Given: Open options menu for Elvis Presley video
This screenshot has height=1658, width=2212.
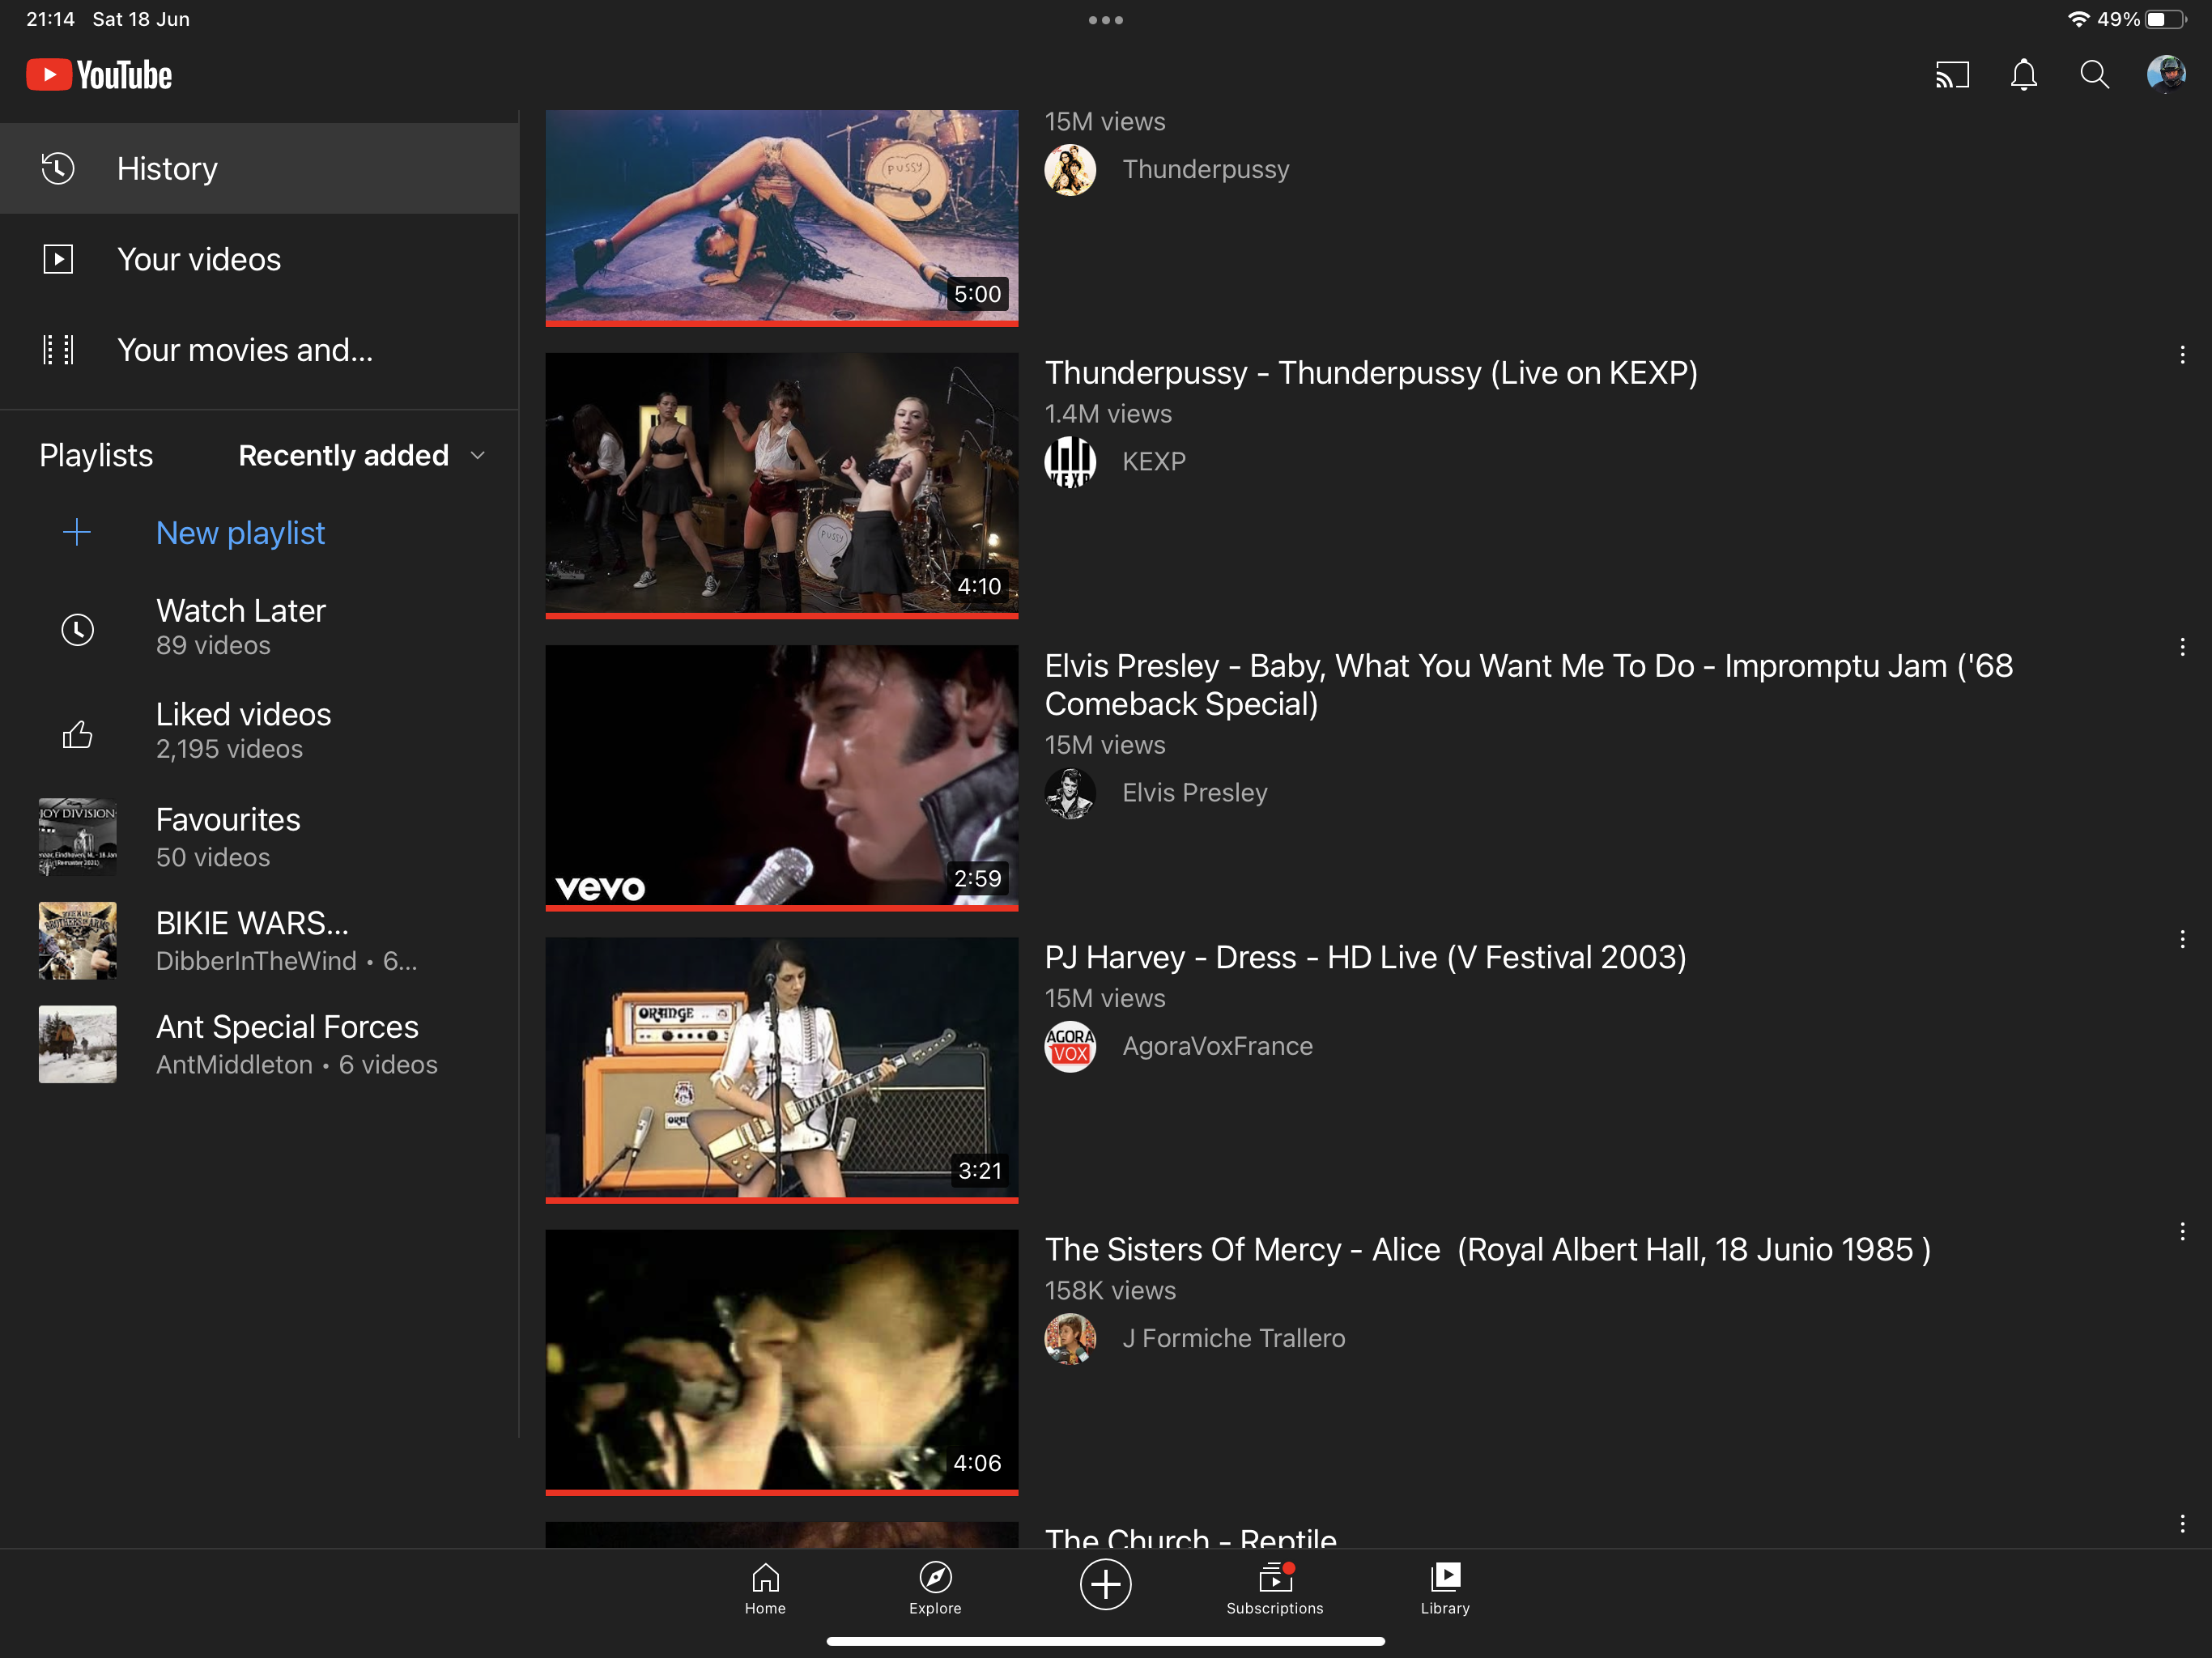Looking at the screenshot, I should (x=2181, y=647).
